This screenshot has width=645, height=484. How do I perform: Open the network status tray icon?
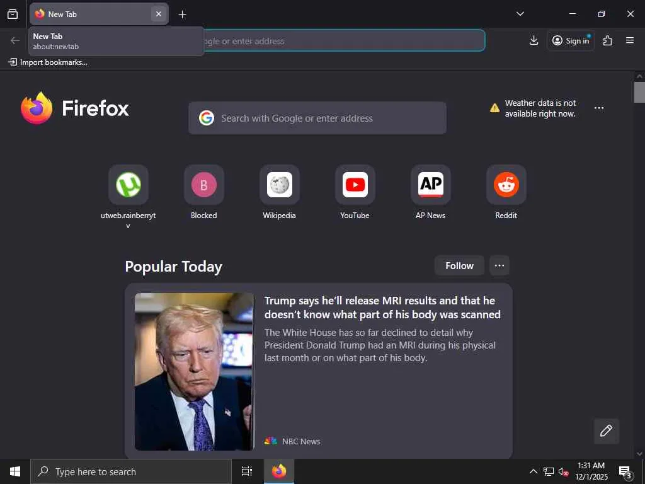click(549, 471)
